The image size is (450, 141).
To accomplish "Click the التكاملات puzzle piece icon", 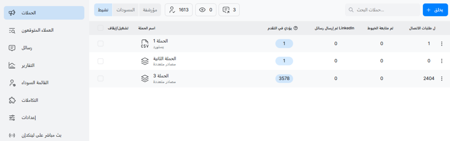I will coord(12,100).
